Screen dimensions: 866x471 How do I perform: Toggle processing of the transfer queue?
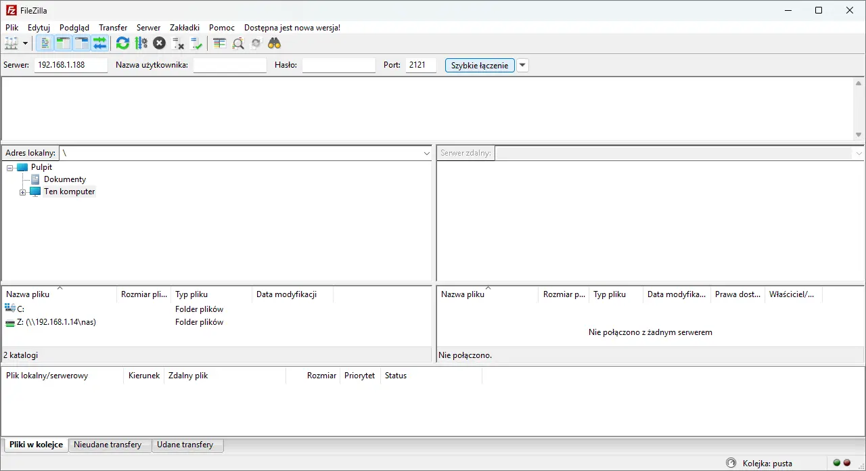[141, 43]
